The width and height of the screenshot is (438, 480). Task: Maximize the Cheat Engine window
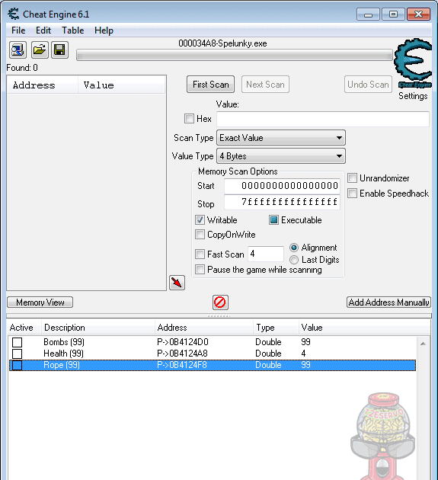pyautogui.click(x=393, y=14)
